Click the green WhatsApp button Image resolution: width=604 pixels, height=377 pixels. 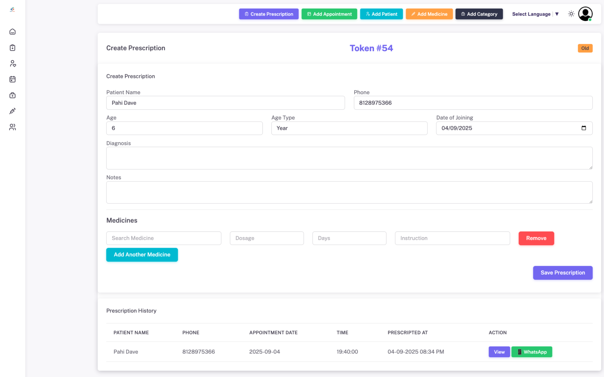click(531, 352)
